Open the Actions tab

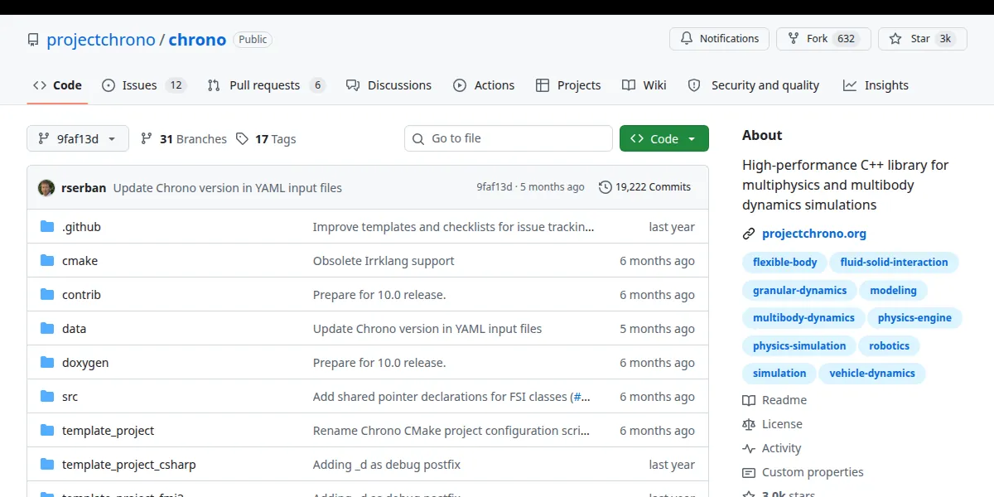point(484,85)
